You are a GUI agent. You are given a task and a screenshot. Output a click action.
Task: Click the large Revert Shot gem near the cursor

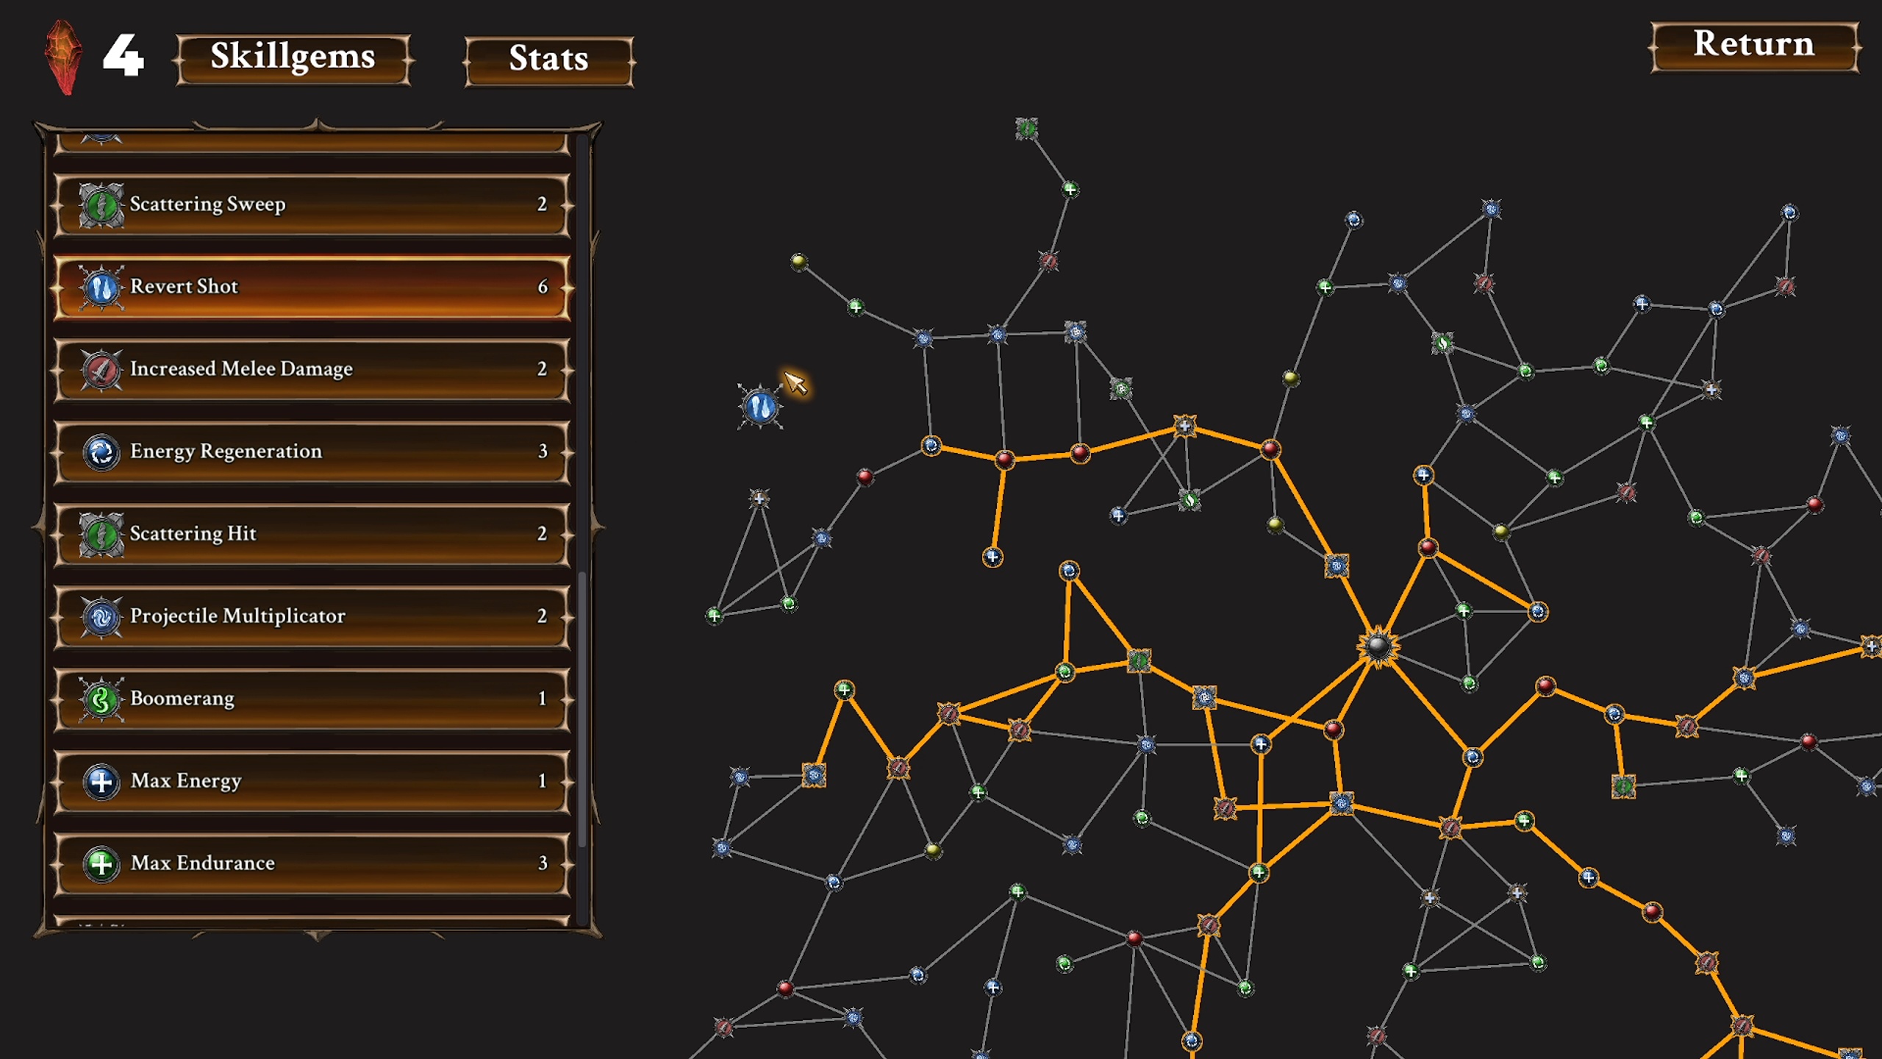(x=760, y=406)
